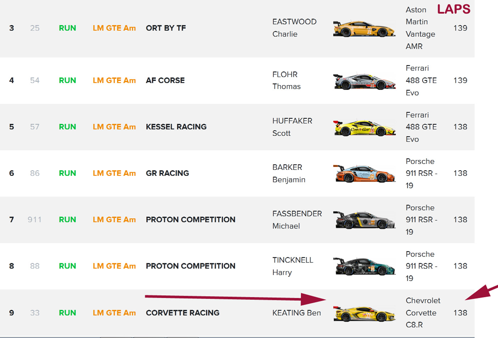Image resolution: width=498 pixels, height=338 pixels.
Task: Click car number 88 in position 8
Action: coord(35,266)
